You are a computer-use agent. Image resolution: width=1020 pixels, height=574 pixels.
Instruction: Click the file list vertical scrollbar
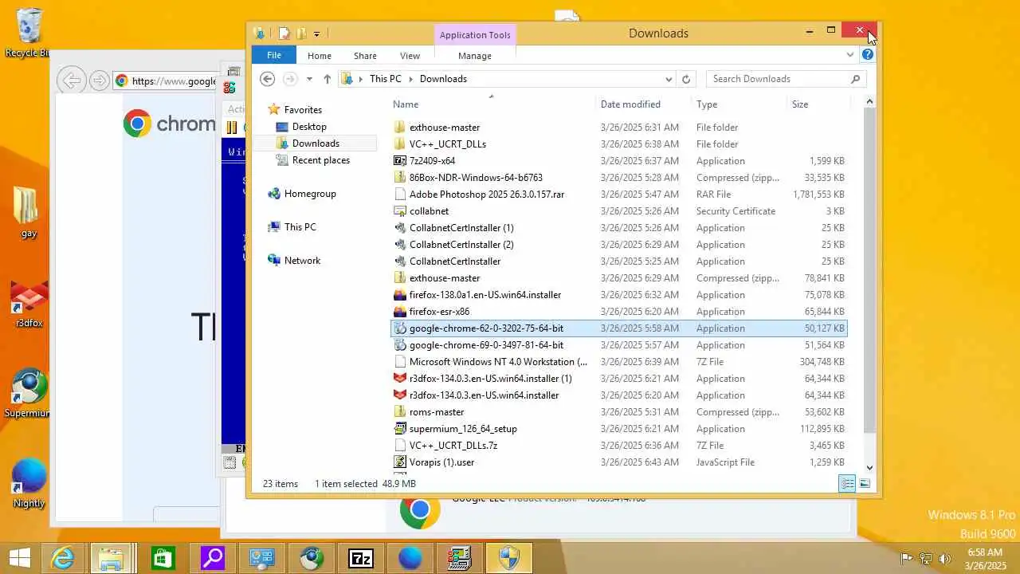pyautogui.click(x=869, y=271)
